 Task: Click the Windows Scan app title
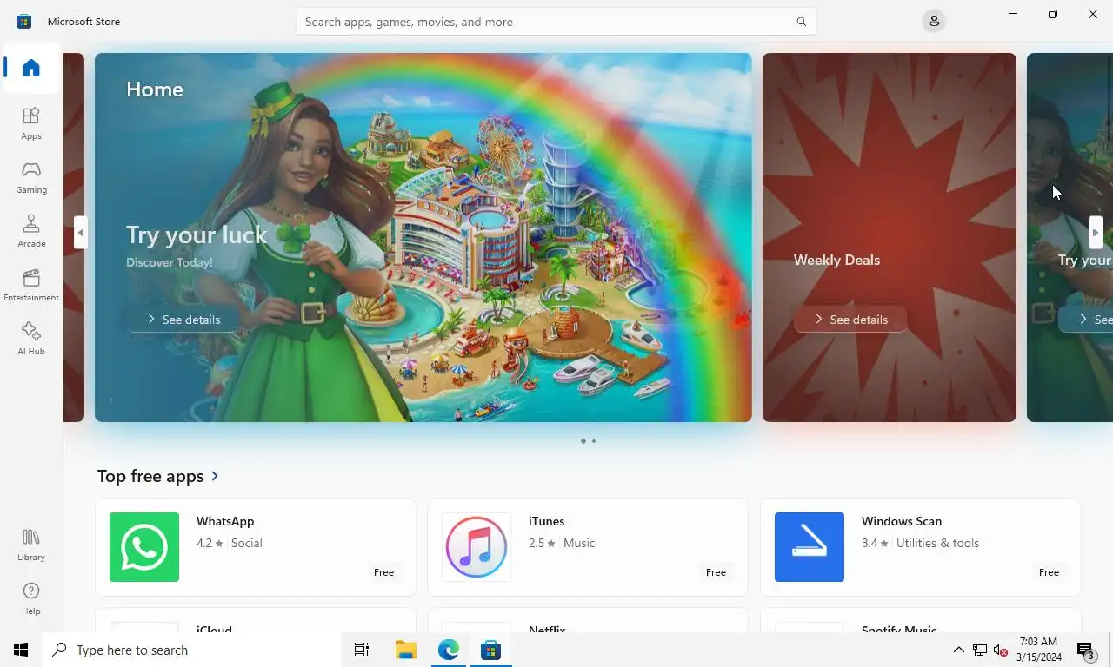tap(902, 521)
